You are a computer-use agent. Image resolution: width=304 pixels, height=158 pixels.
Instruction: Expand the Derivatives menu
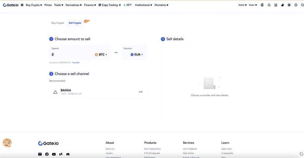[74, 5]
